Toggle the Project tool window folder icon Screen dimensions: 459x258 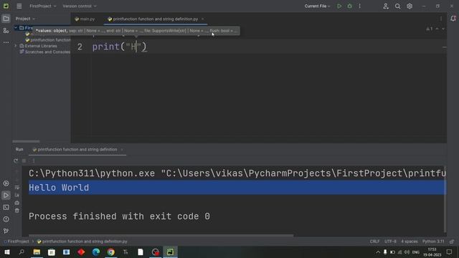pyautogui.click(x=6, y=19)
